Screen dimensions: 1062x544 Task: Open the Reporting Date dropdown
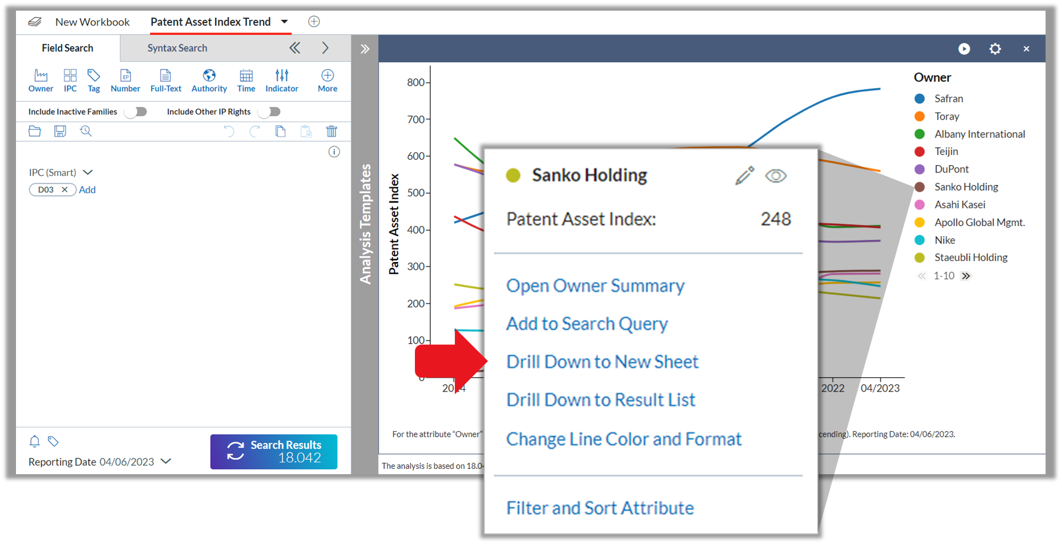(166, 461)
